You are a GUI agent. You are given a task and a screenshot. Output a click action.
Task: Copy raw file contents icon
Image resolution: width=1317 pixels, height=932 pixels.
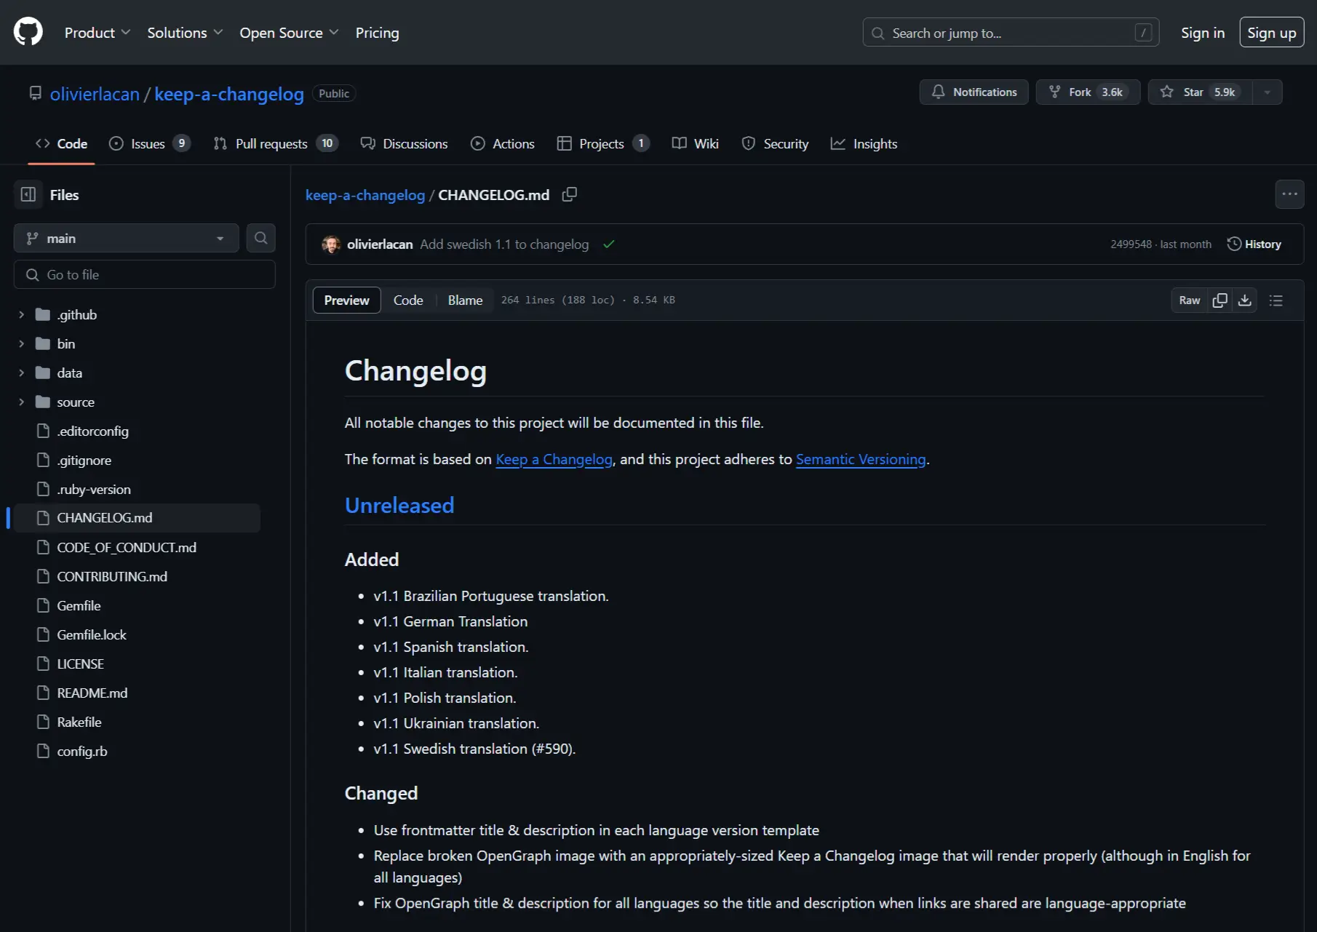1220,300
